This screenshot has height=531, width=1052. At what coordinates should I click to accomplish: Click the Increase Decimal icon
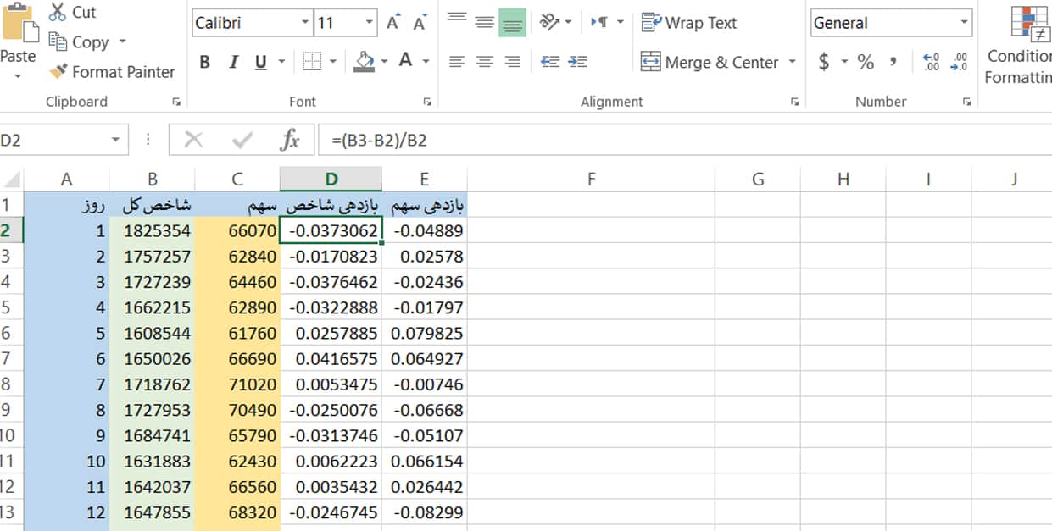coord(931,62)
